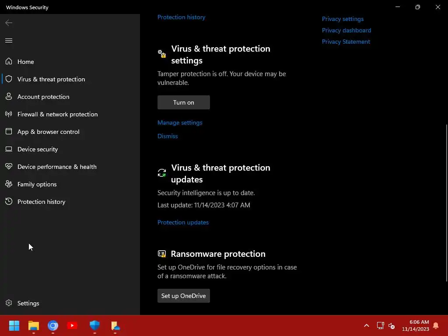Click the back arrow icon

9,23
